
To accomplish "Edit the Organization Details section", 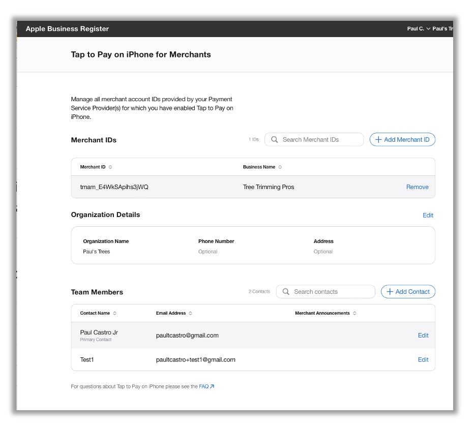I will [428, 216].
